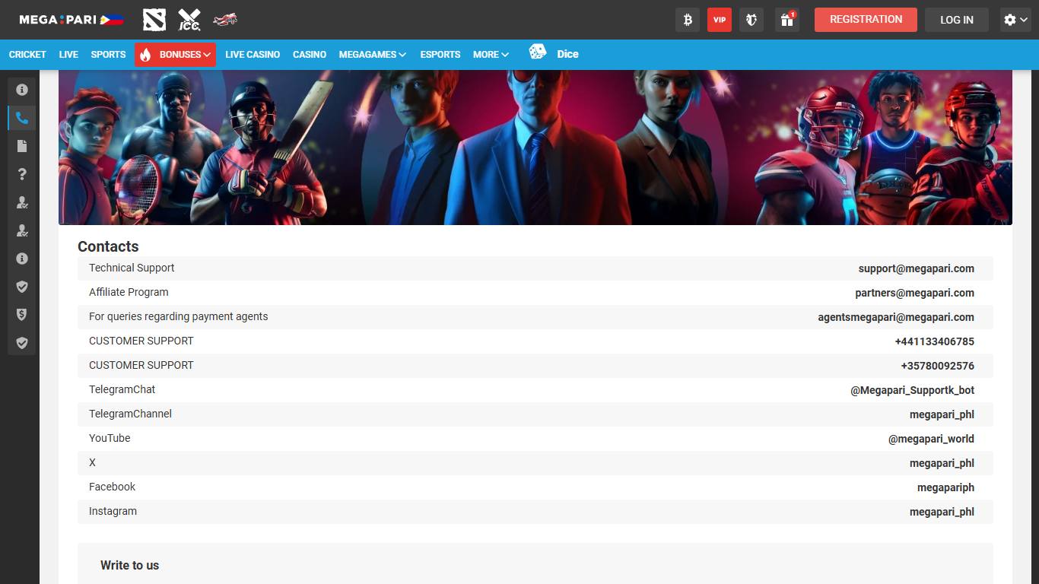Click the Dice game icon

click(x=538, y=52)
